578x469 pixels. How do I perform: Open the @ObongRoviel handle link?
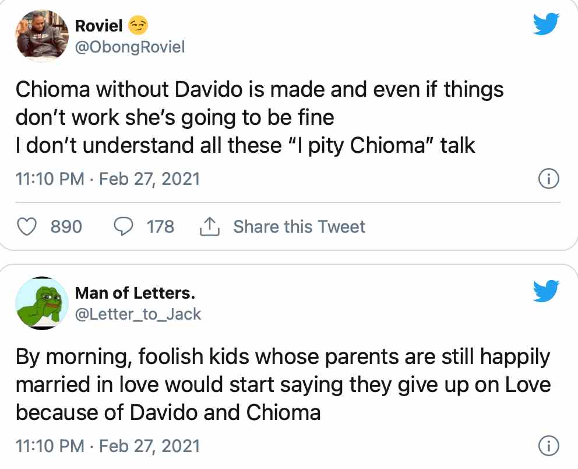[130, 47]
